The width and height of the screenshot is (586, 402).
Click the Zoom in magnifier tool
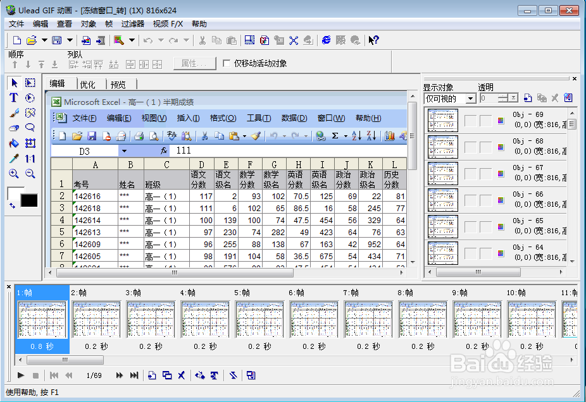pos(14,174)
